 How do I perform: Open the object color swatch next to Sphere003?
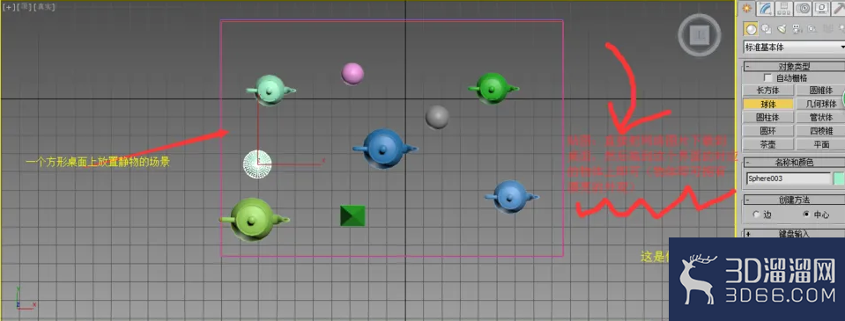839,179
